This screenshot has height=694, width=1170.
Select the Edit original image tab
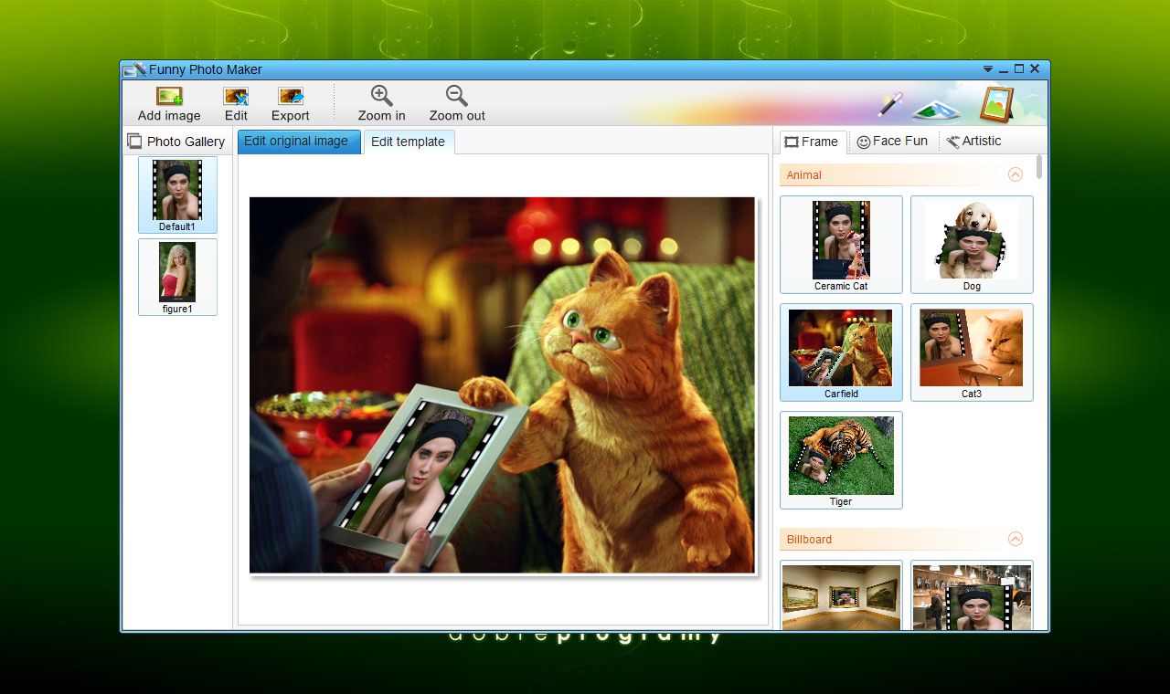click(298, 142)
